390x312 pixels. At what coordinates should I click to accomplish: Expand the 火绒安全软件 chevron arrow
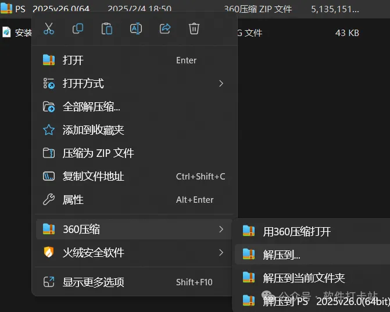221,253
